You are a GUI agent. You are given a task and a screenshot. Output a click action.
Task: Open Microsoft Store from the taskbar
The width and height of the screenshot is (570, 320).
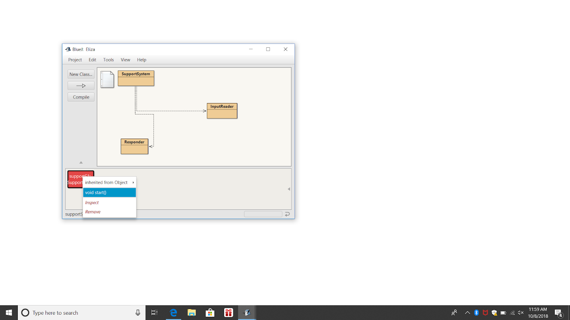[210, 313]
